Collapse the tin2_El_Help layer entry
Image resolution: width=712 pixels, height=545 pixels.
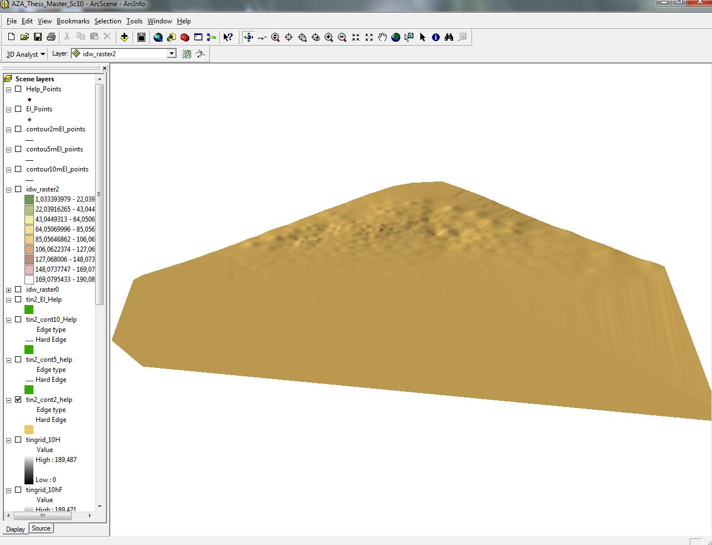pos(8,300)
